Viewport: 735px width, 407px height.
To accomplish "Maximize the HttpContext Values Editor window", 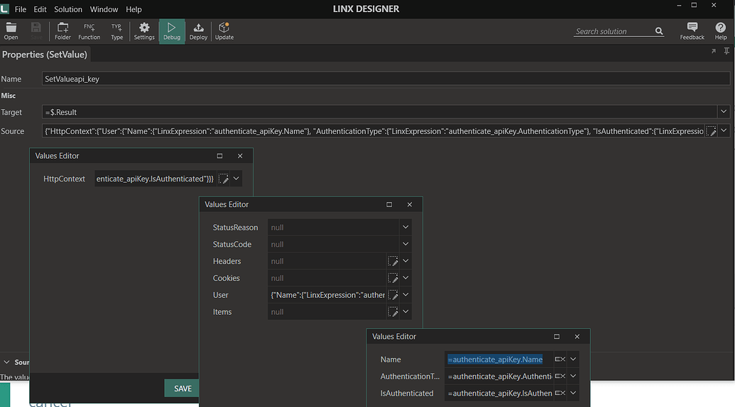I will [219, 156].
